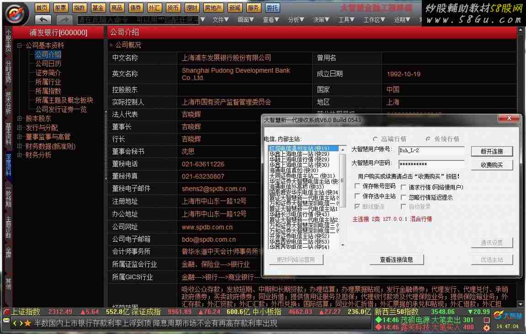Click the server list scrollbar down arrow
Viewport: 526px width, 334px height.
pos(342,245)
